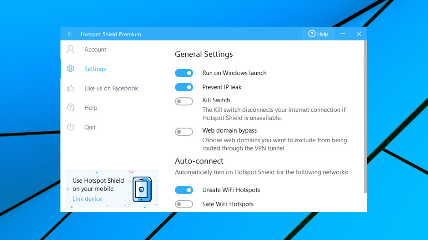Enable Safe WiFi Hotspots auto-connect

184,204
